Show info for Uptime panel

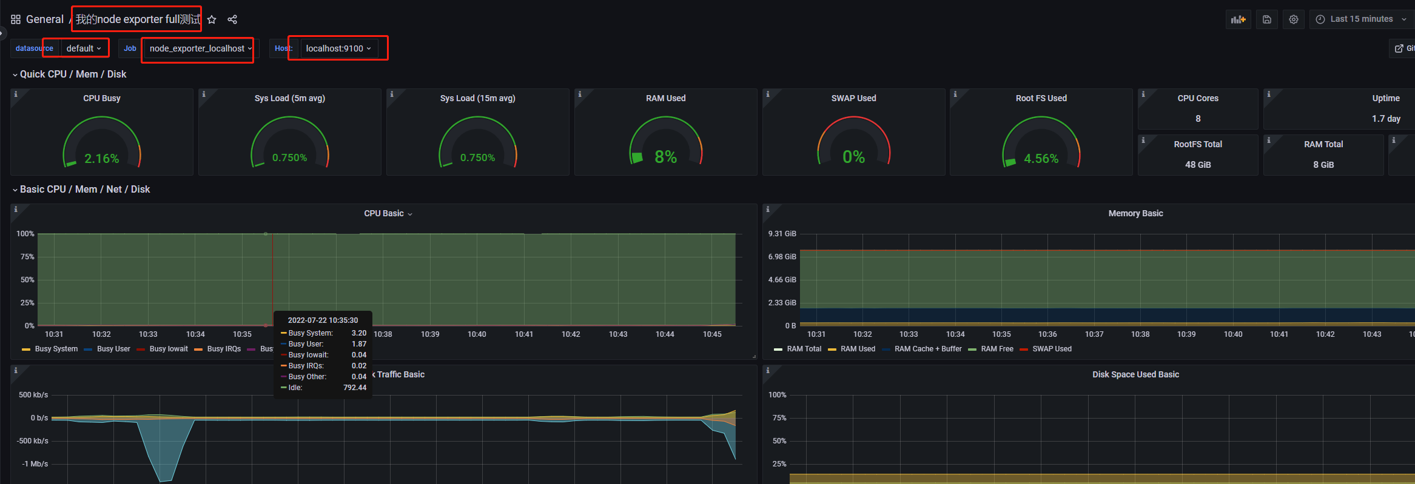point(1269,94)
